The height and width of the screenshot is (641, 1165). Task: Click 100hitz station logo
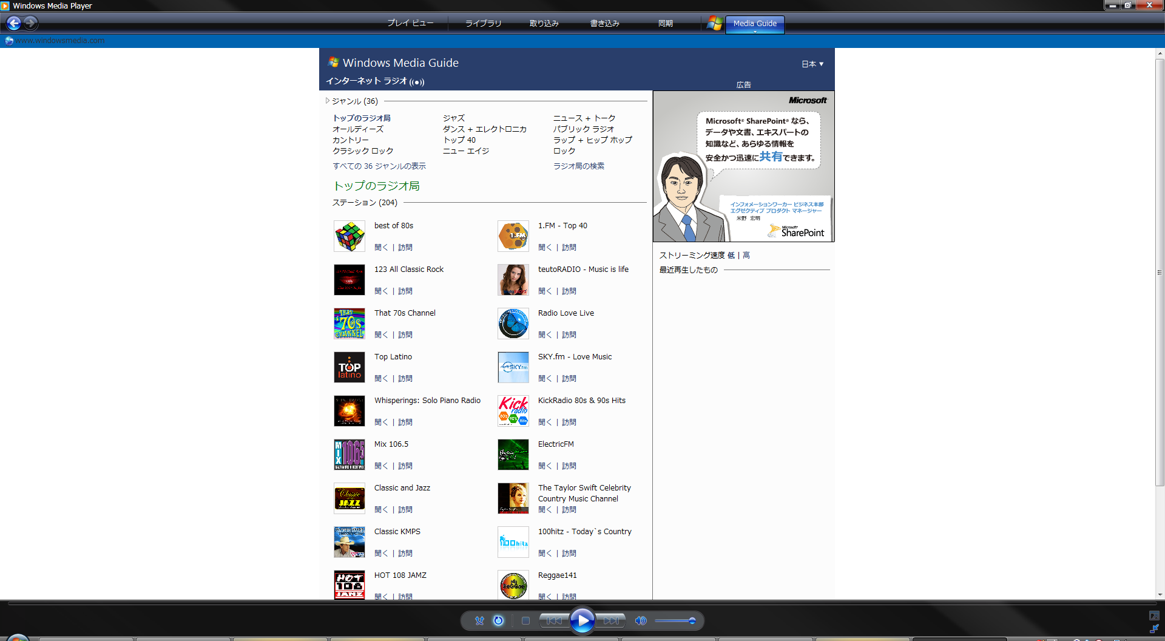pyautogui.click(x=513, y=542)
